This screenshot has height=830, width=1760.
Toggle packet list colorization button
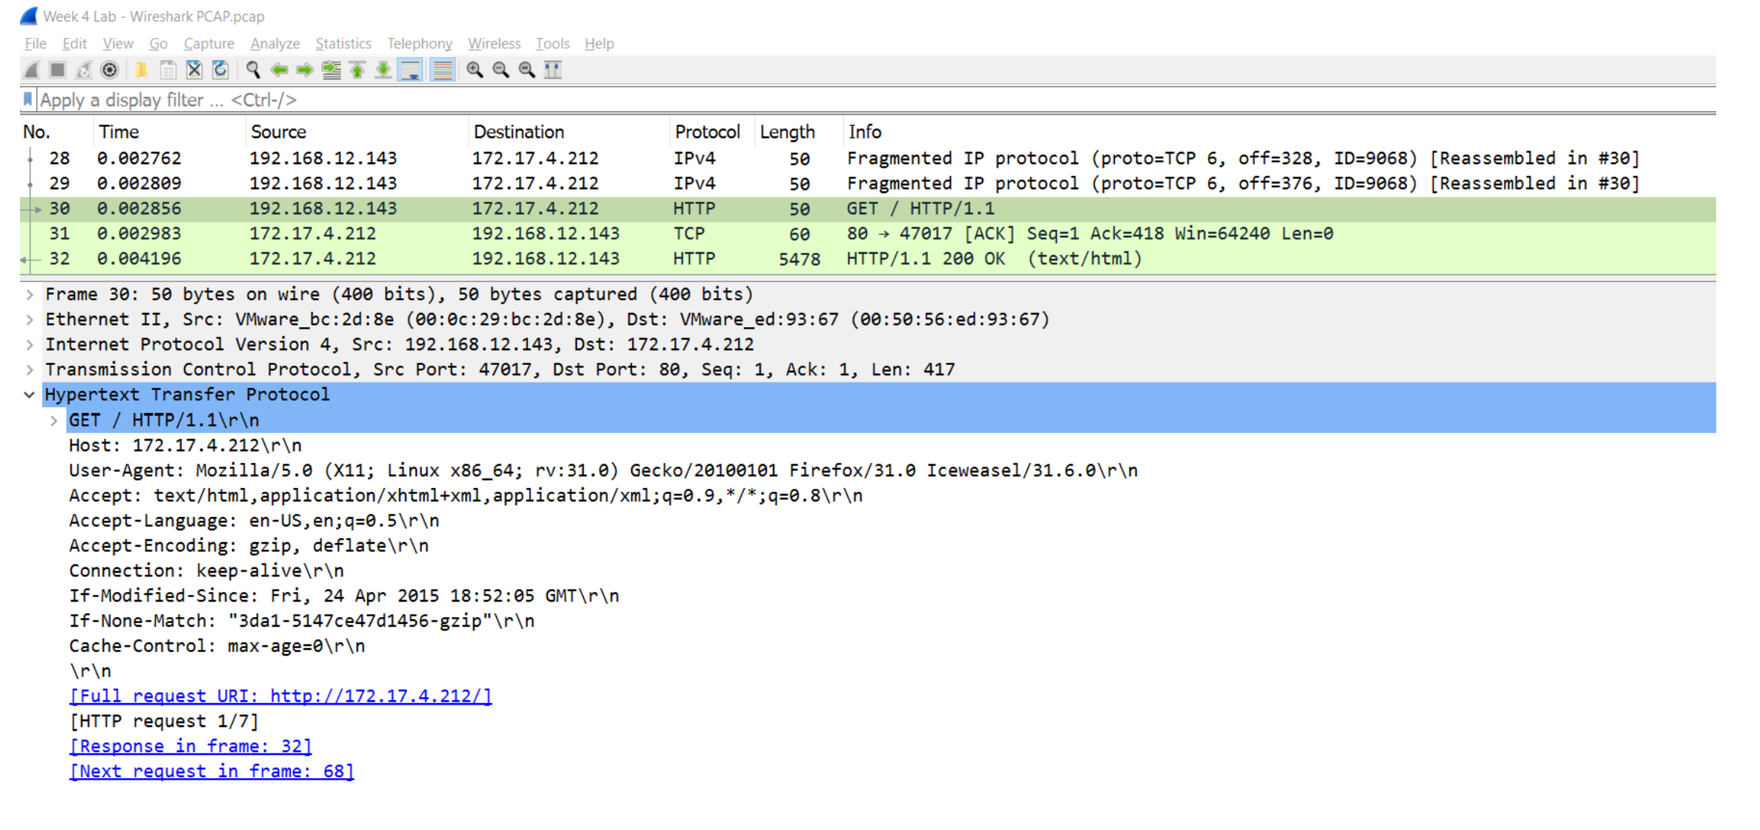coord(443,70)
